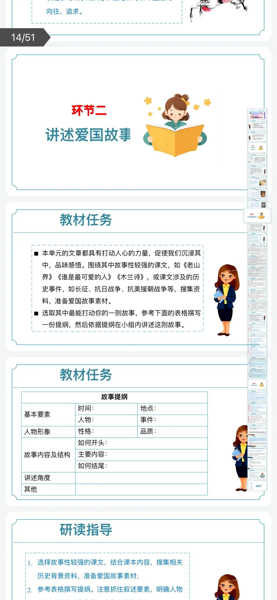
Task: Tap the 事件: cell in the table
Action: tap(172, 420)
